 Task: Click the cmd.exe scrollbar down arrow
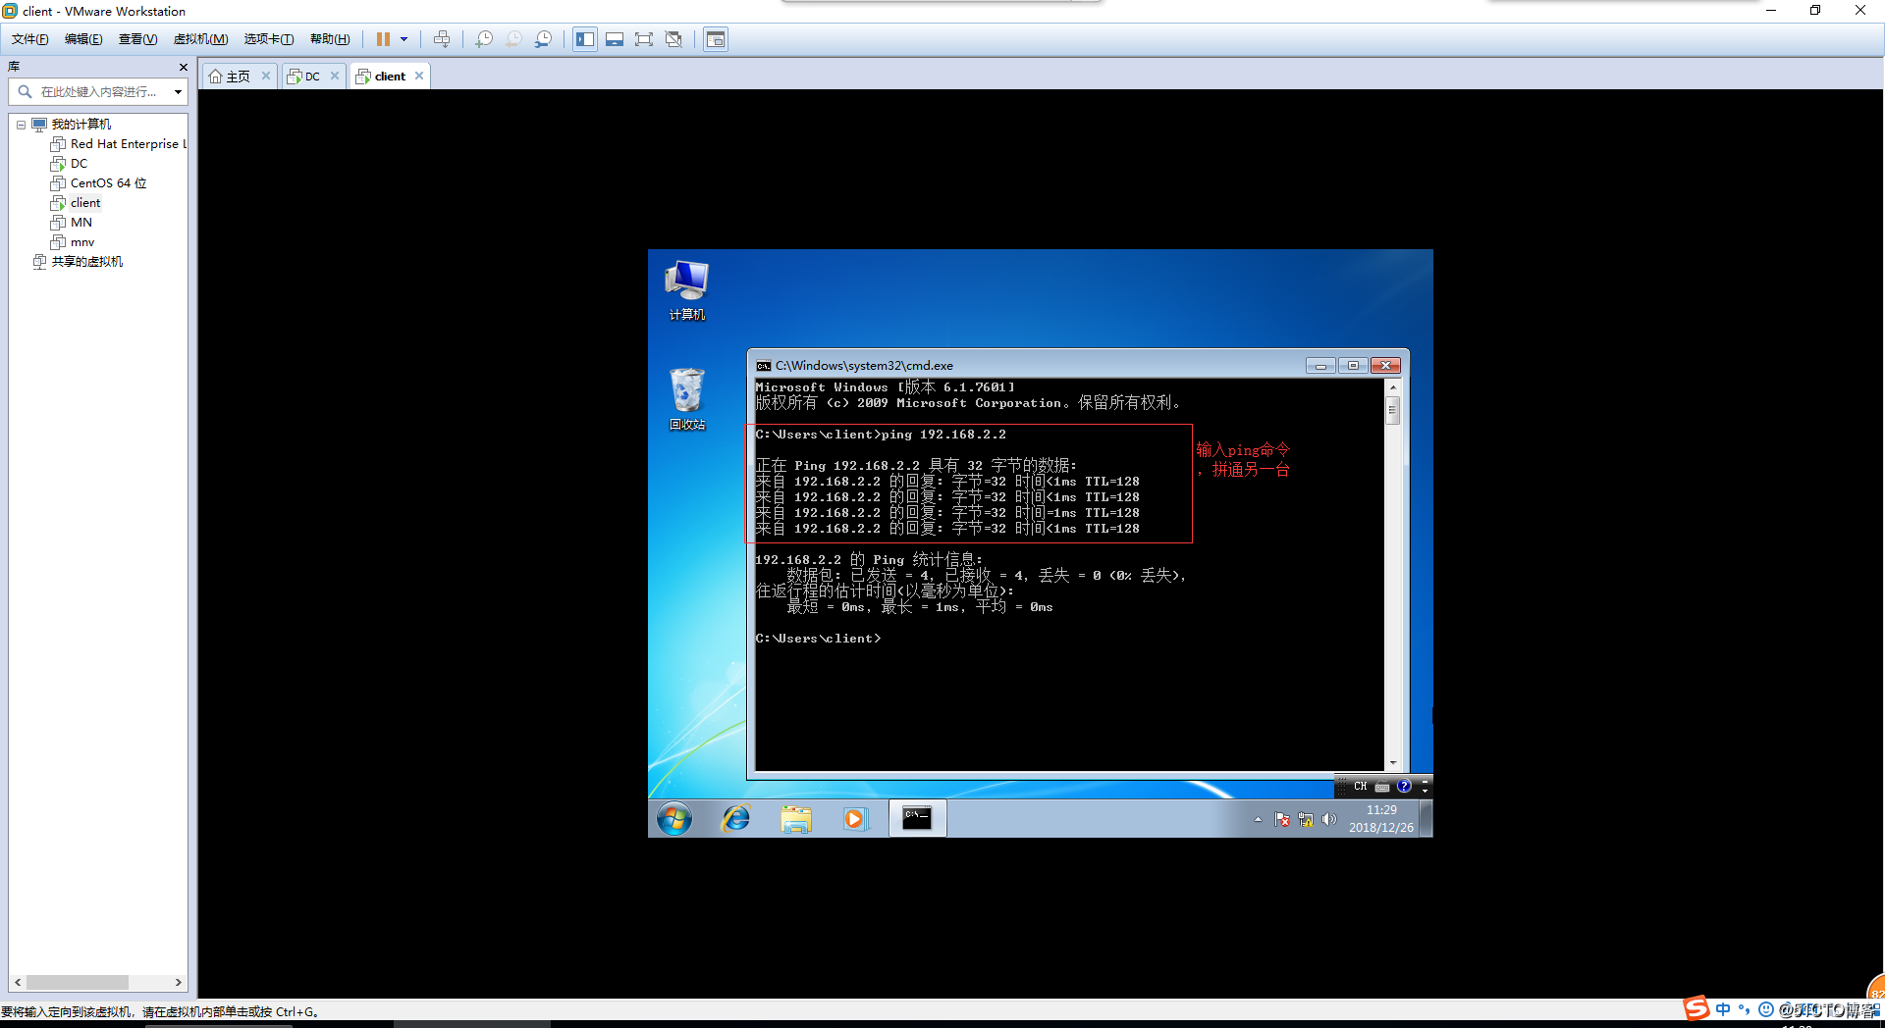[1392, 762]
